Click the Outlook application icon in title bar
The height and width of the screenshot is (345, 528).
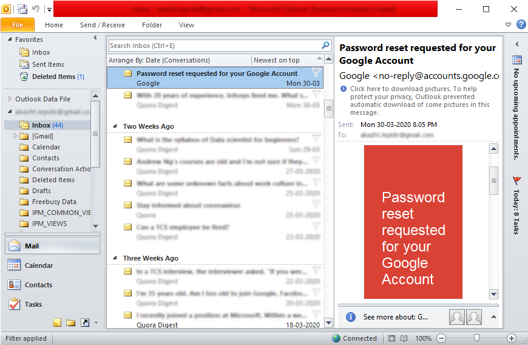point(6,9)
